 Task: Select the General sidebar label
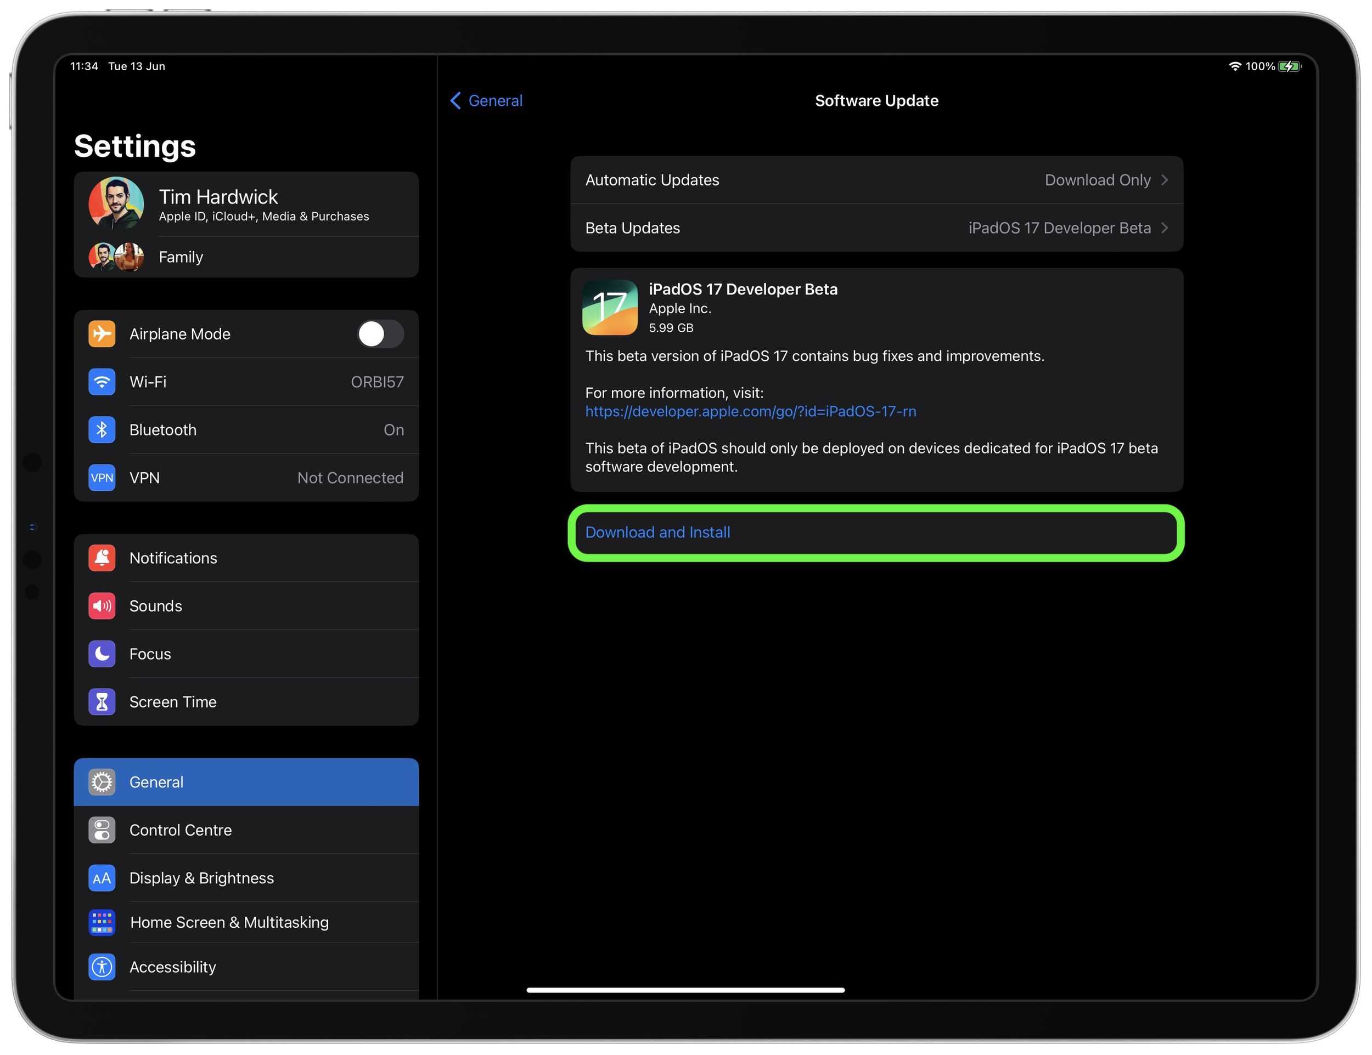(156, 782)
